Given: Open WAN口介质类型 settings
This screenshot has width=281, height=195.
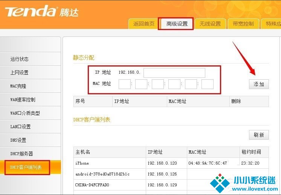Looking at the screenshot, I should click(x=31, y=113).
